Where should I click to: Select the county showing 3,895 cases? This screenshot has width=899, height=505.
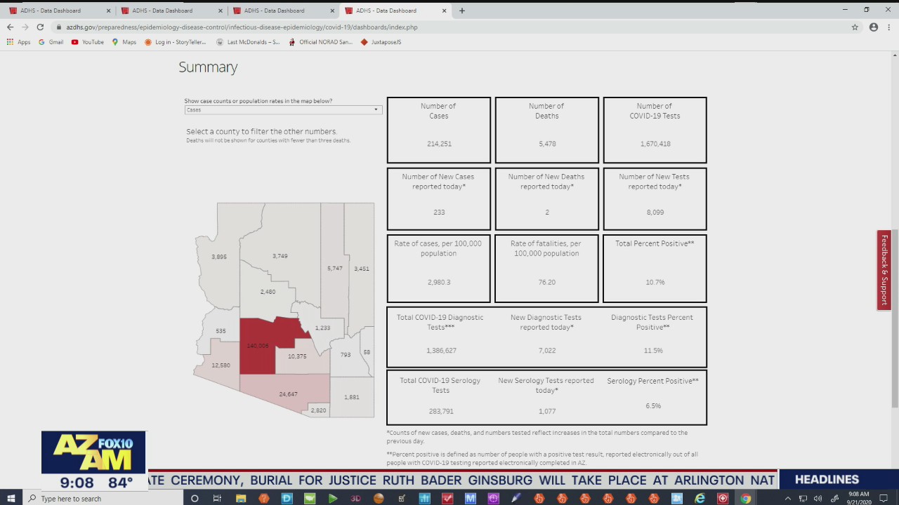[x=219, y=257]
